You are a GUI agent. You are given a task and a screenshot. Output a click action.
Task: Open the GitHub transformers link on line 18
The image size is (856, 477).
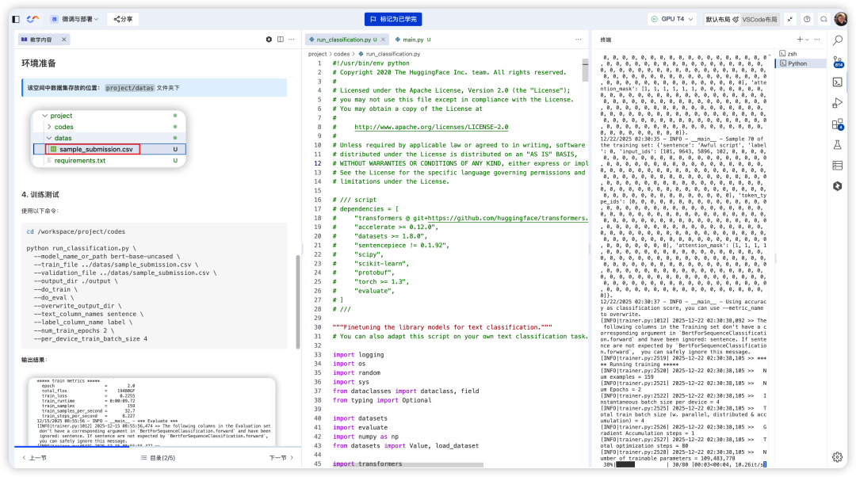coord(508,219)
